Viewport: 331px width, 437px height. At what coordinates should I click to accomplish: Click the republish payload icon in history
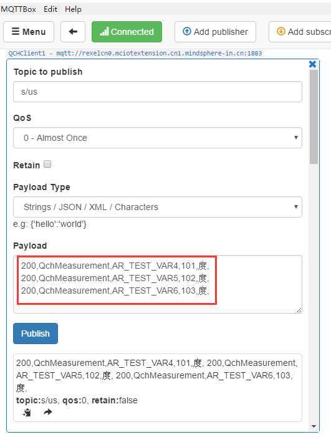click(27, 412)
